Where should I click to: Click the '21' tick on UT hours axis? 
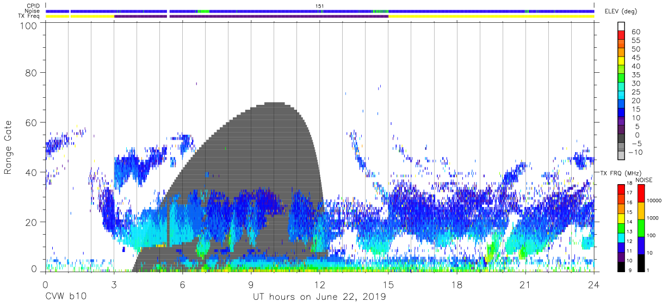[525, 285]
